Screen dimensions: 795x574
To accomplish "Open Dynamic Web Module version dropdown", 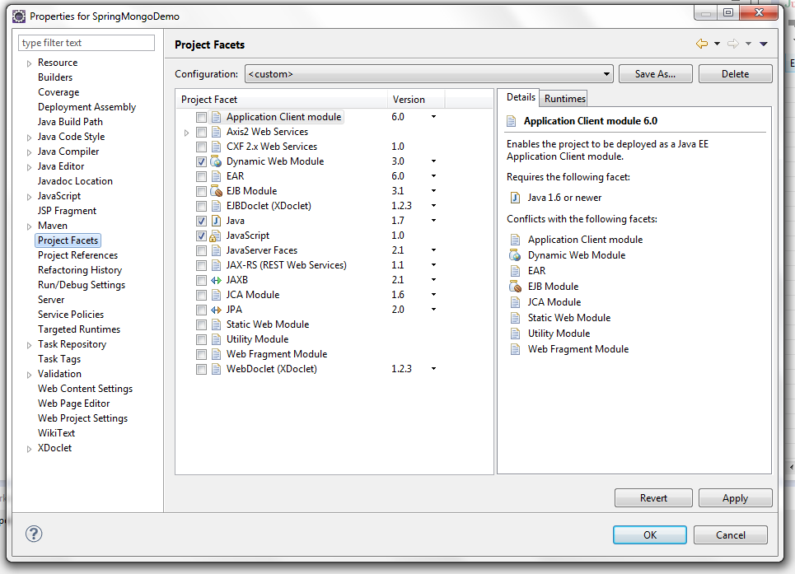I will pos(433,161).
